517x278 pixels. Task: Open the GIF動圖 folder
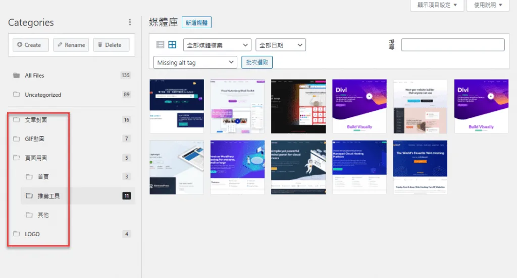(x=72, y=138)
